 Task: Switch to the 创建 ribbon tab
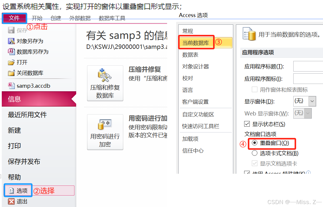click(56, 18)
